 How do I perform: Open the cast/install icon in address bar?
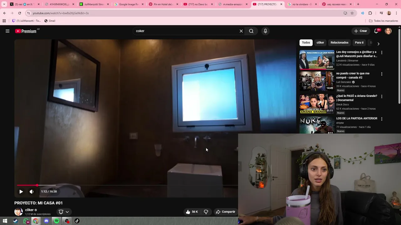click(x=345, y=13)
